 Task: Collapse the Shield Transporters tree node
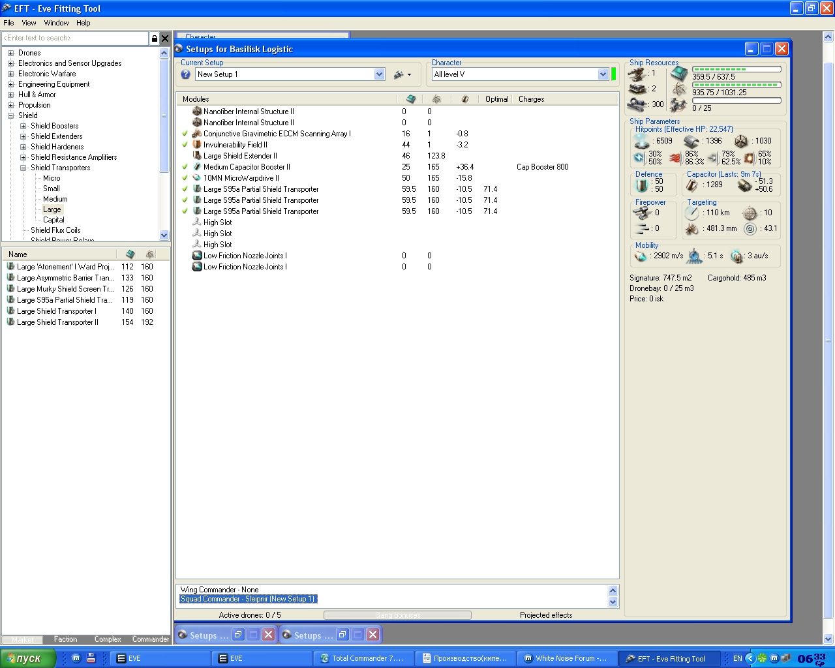pyautogui.click(x=23, y=168)
